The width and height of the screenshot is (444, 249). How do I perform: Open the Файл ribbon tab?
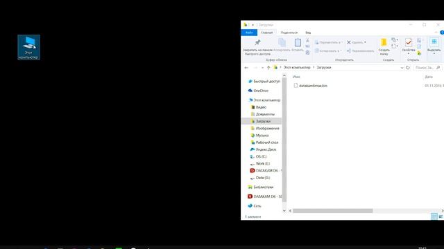249,33
